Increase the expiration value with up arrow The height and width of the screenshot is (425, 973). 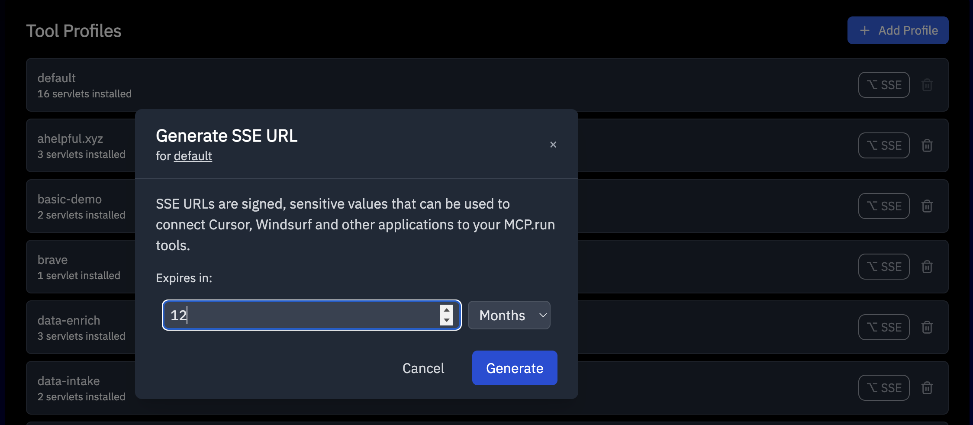(447, 310)
